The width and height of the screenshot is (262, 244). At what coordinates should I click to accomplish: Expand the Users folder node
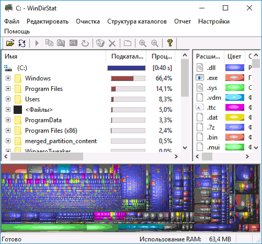(x=8, y=99)
